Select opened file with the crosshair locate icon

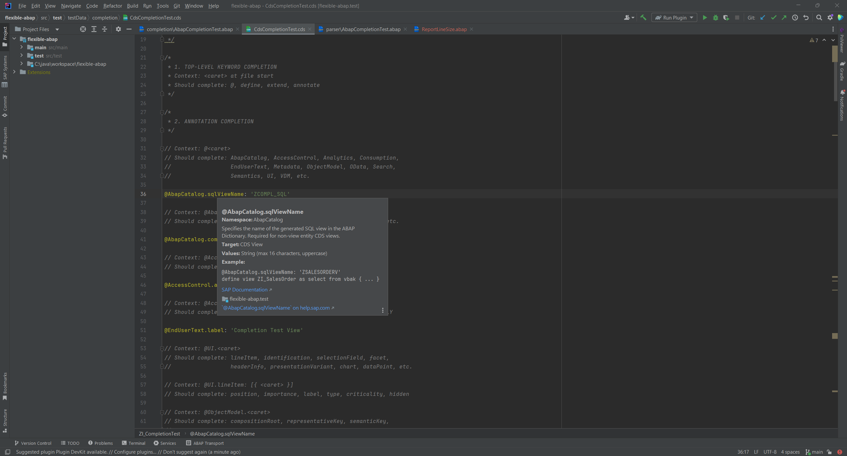(83, 29)
